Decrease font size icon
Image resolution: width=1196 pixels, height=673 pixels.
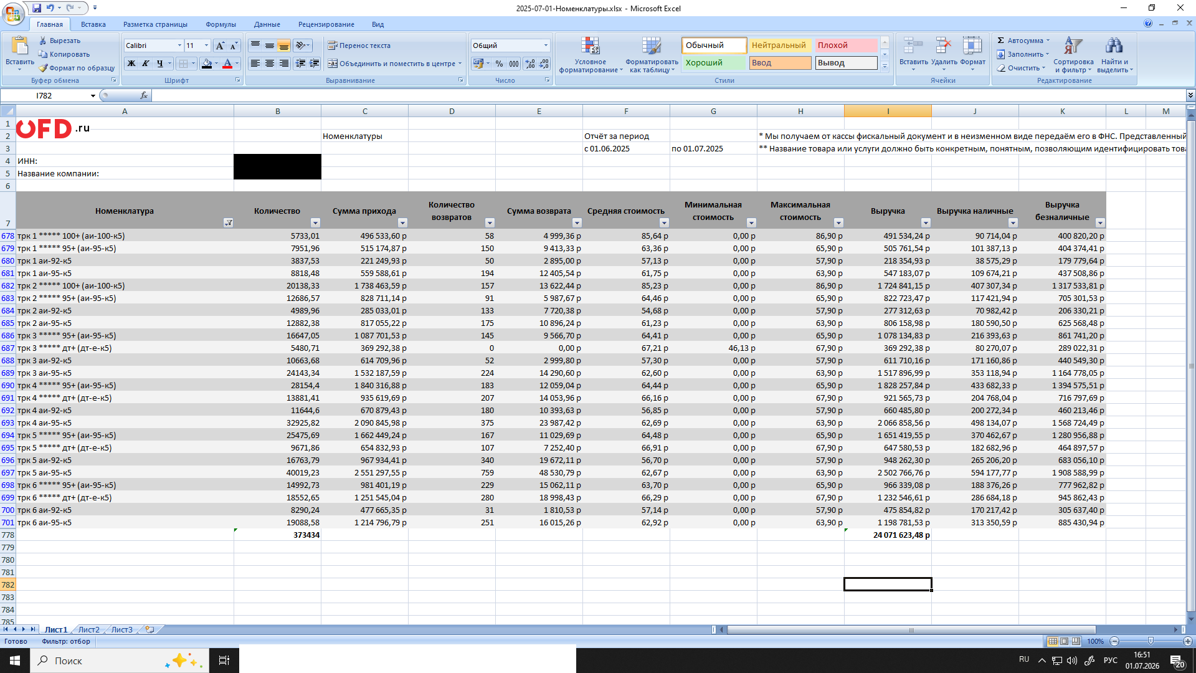pos(234,45)
